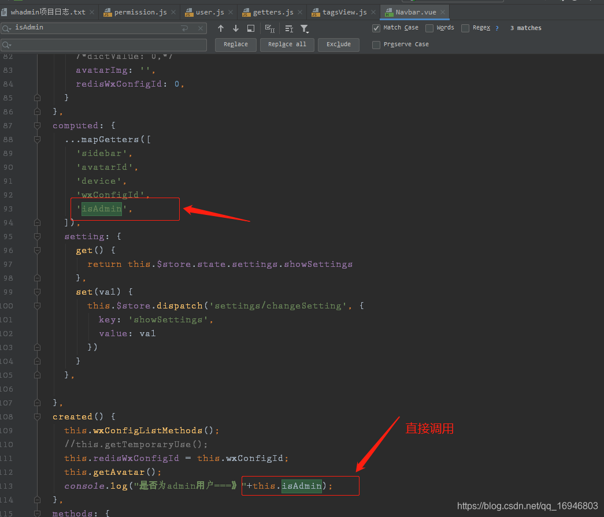The image size is (604, 517).
Task: Click the Exclude button
Action: (x=338, y=44)
